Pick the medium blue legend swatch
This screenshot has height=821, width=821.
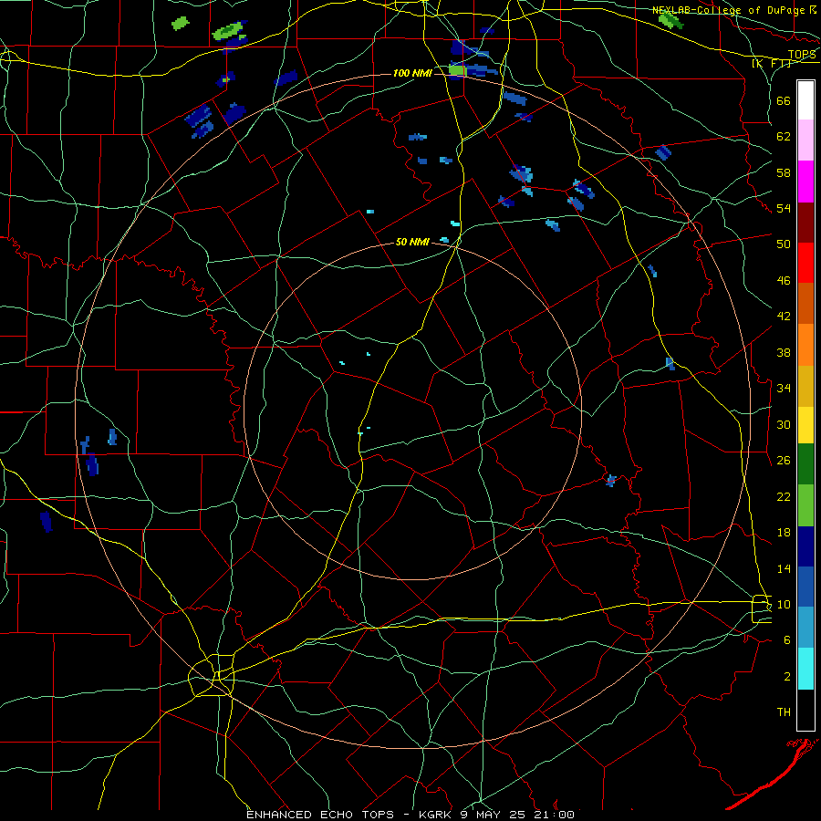(x=805, y=587)
